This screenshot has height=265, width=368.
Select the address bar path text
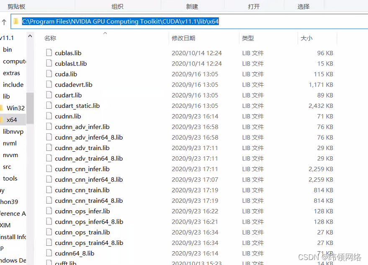click(x=121, y=21)
